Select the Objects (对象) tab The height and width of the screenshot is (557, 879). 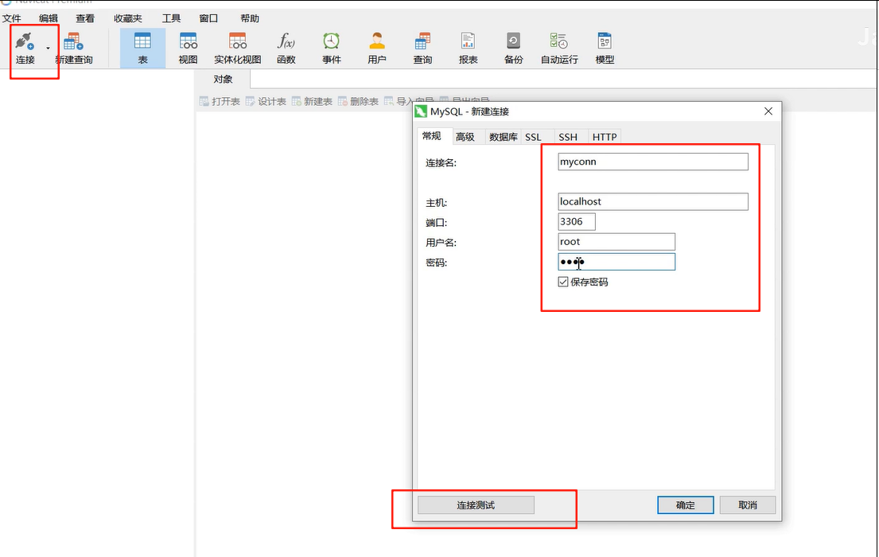click(x=223, y=79)
